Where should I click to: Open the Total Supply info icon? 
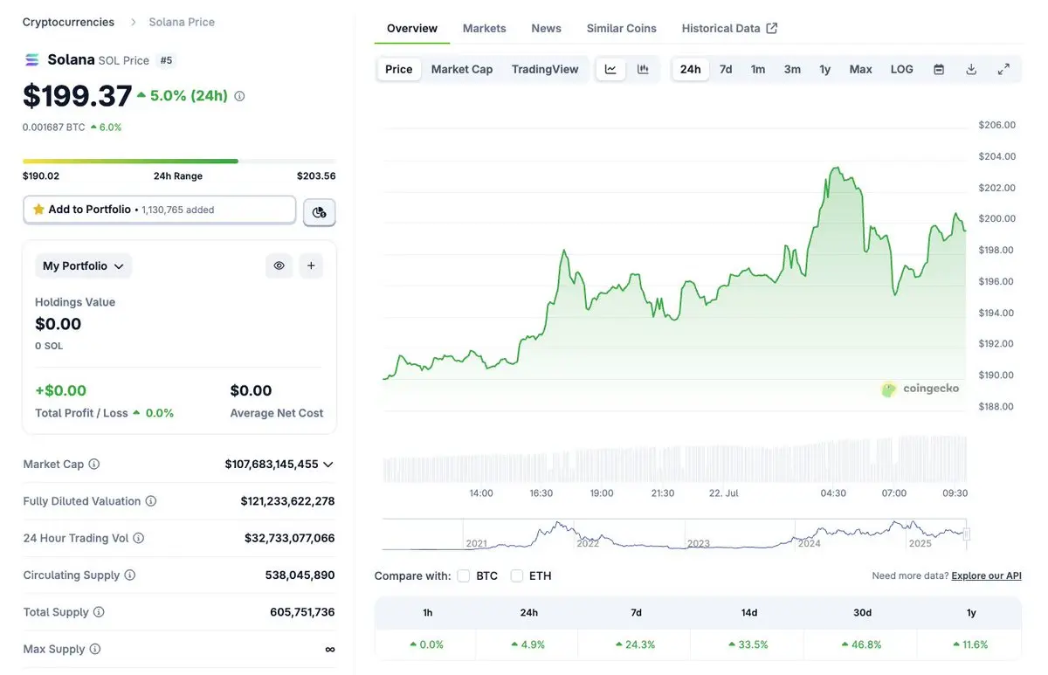[99, 612]
